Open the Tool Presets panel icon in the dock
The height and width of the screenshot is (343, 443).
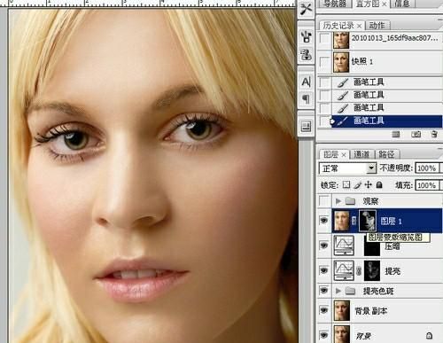click(x=306, y=9)
